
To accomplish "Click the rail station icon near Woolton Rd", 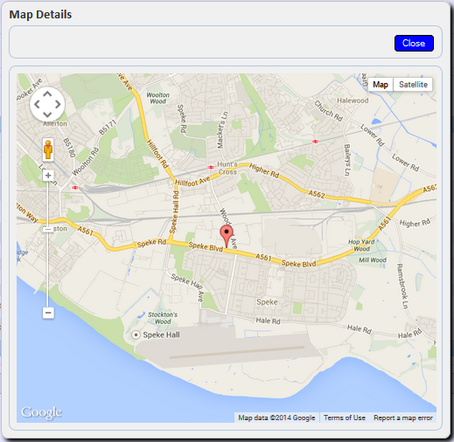I will pyautogui.click(x=75, y=188).
